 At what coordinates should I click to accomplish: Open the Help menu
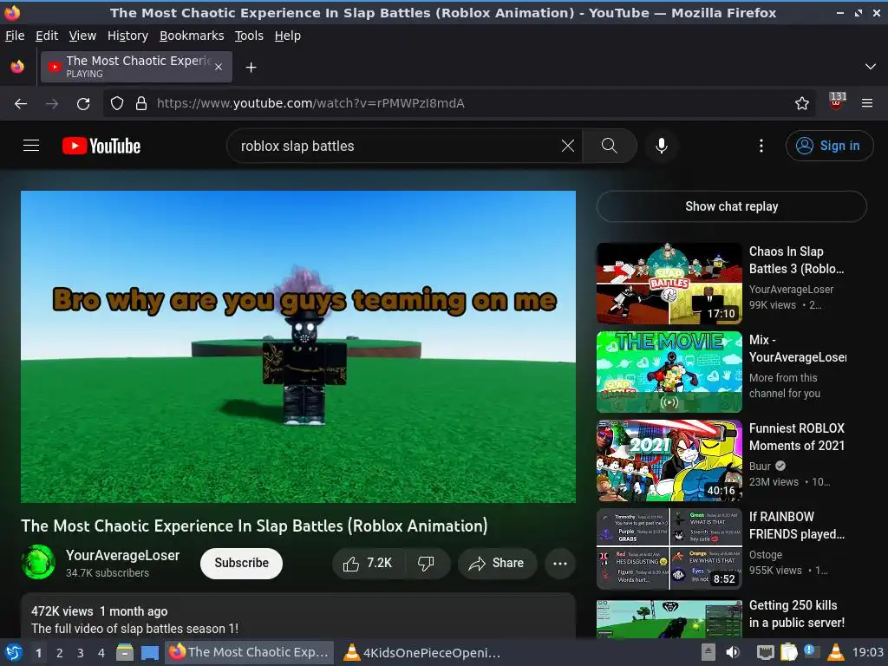point(288,36)
